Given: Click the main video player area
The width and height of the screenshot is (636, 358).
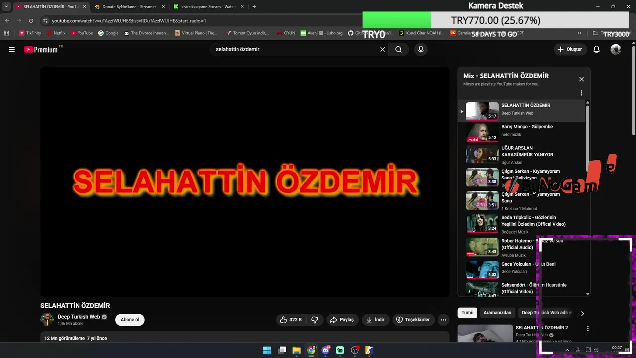Looking at the screenshot, I should tap(245, 181).
